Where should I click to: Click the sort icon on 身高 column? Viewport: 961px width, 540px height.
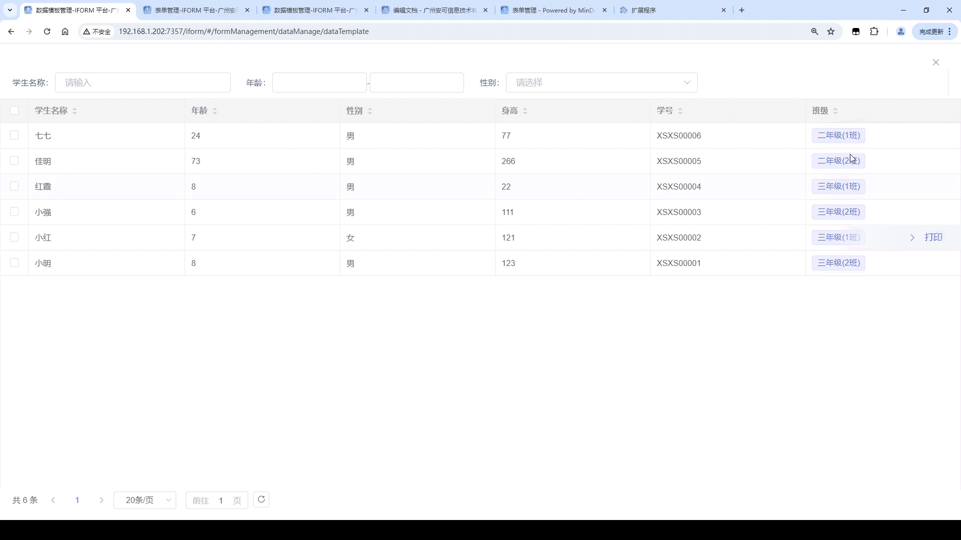[525, 111]
